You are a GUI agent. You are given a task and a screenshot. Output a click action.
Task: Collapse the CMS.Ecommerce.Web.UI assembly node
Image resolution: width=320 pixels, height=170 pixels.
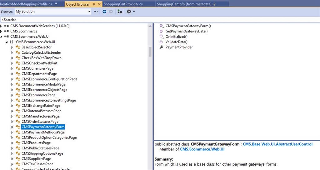coord(1,36)
